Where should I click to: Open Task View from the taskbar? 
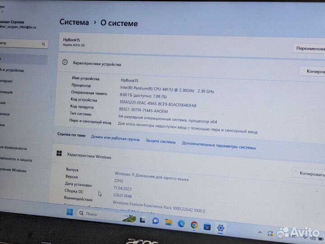[142, 220]
